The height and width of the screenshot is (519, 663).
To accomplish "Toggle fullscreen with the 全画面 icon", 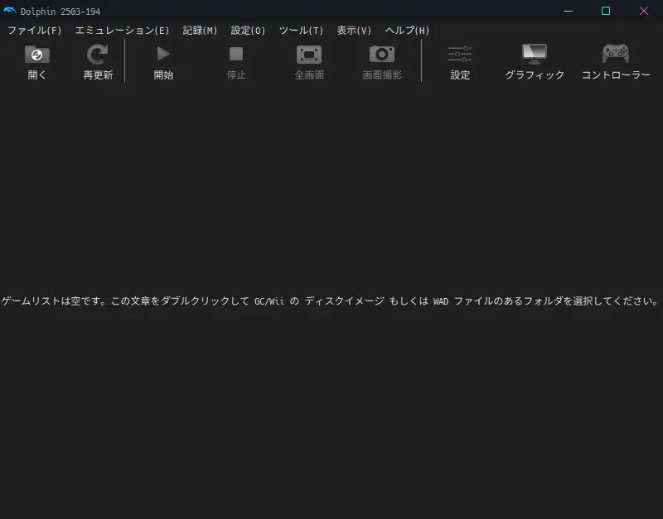I will tap(309, 55).
